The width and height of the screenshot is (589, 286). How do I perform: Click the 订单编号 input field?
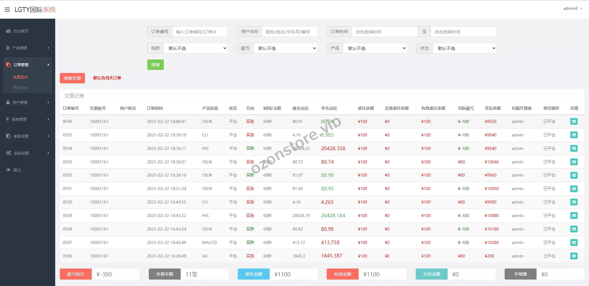200,32
